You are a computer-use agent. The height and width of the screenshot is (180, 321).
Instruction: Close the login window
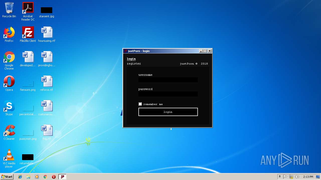210,51
